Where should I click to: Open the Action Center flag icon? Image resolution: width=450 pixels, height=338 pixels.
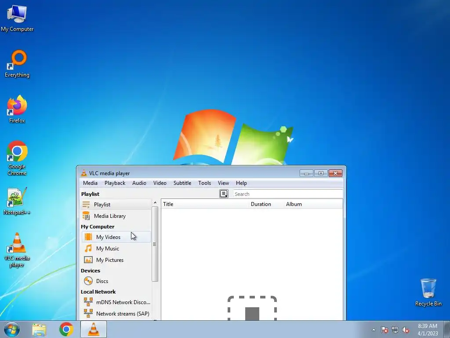(x=384, y=330)
